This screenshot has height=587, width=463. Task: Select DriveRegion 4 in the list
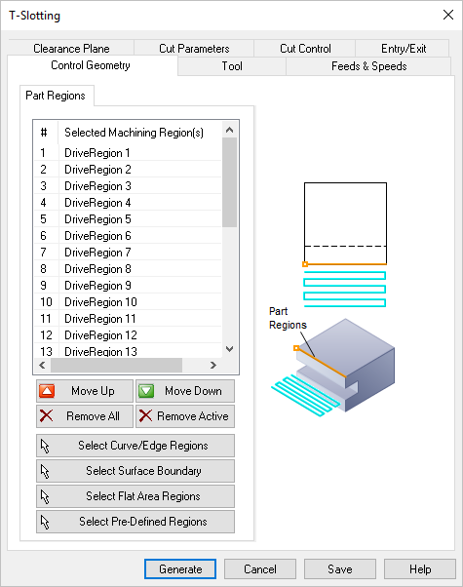tap(128, 203)
